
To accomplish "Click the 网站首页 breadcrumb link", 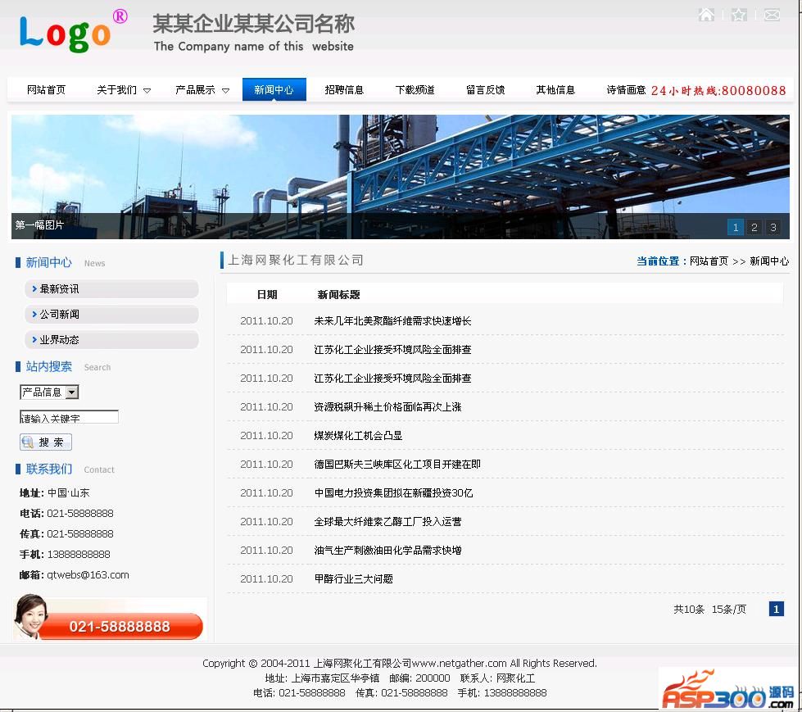I will 709,261.
